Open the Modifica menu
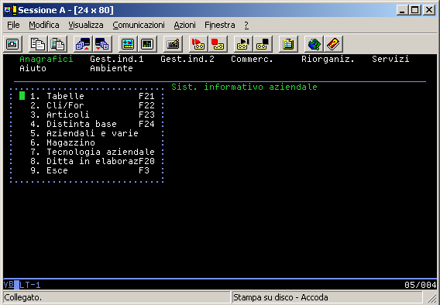This screenshot has width=440, height=305. [x=44, y=25]
